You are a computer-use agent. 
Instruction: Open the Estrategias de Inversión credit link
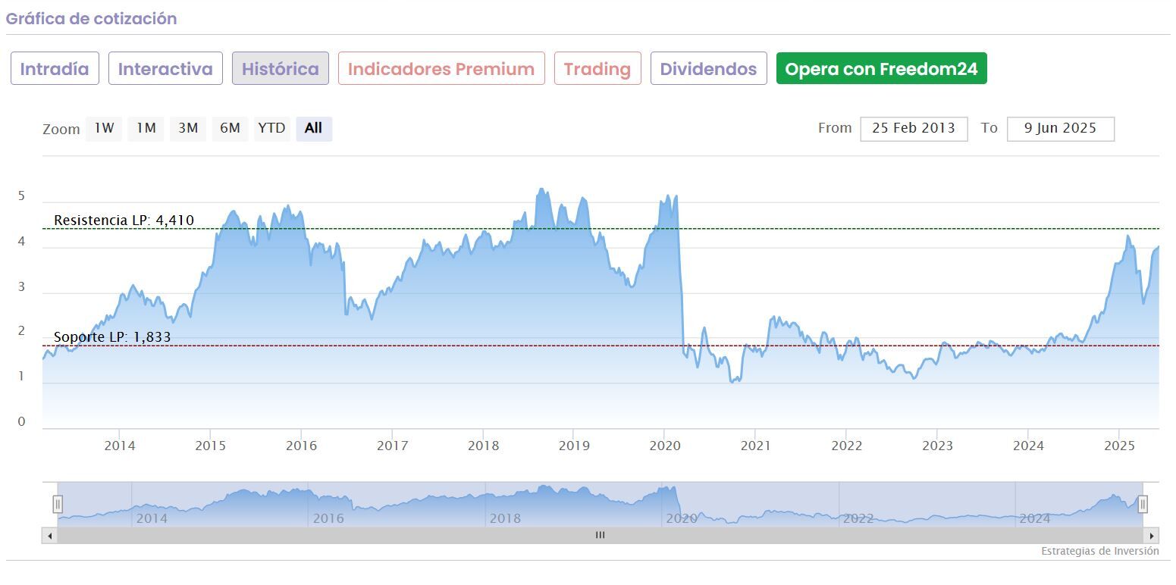pos(1099,552)
